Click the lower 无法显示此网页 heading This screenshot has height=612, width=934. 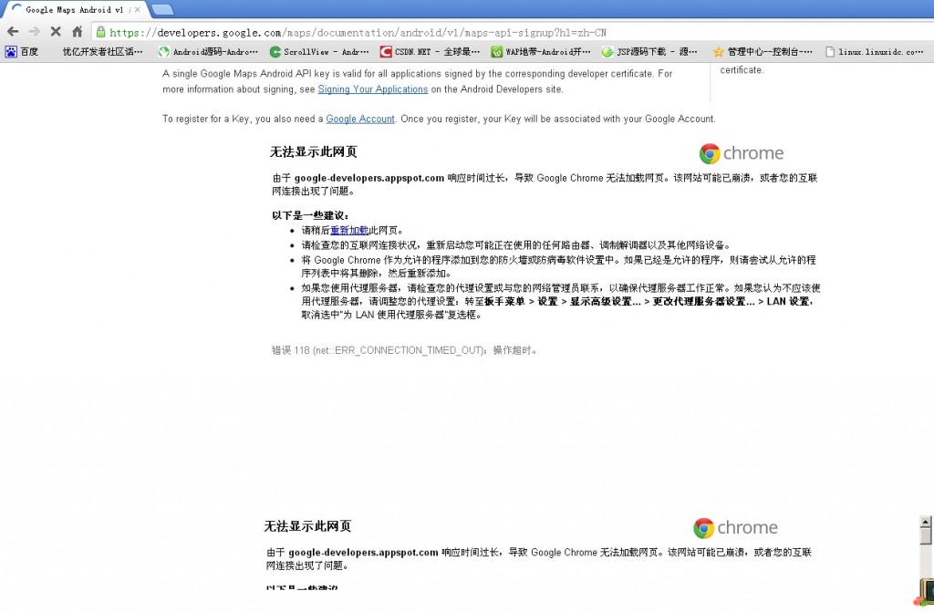click(x=307, y=526)
